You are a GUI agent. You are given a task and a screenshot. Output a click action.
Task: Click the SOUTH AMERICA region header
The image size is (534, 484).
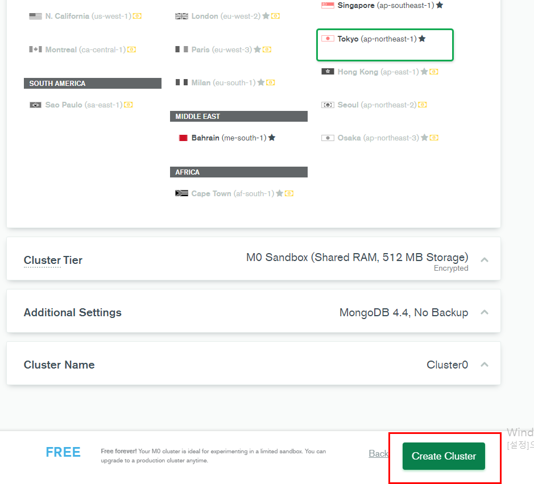(93, 84)
